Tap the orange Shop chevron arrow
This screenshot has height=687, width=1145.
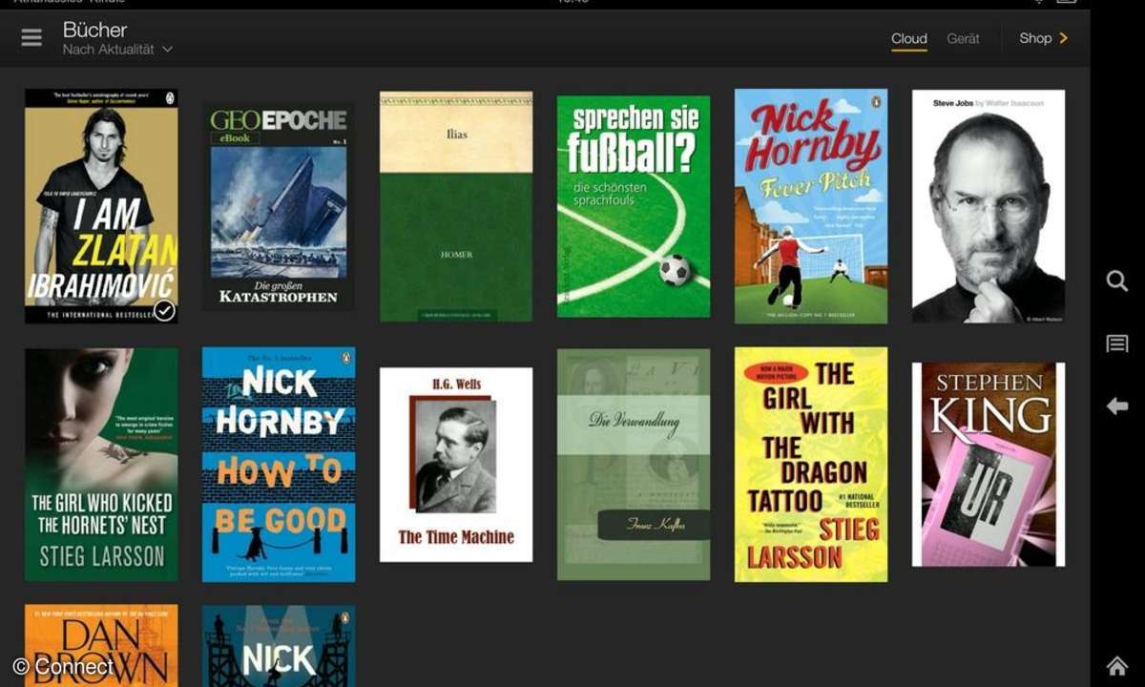click(x=1064, y=38)
